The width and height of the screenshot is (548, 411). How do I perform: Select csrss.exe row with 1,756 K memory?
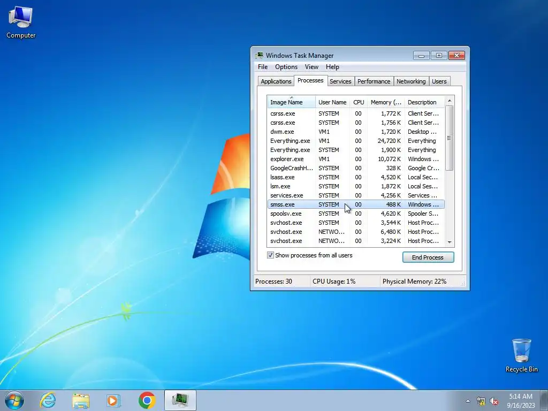pos(356,123)
